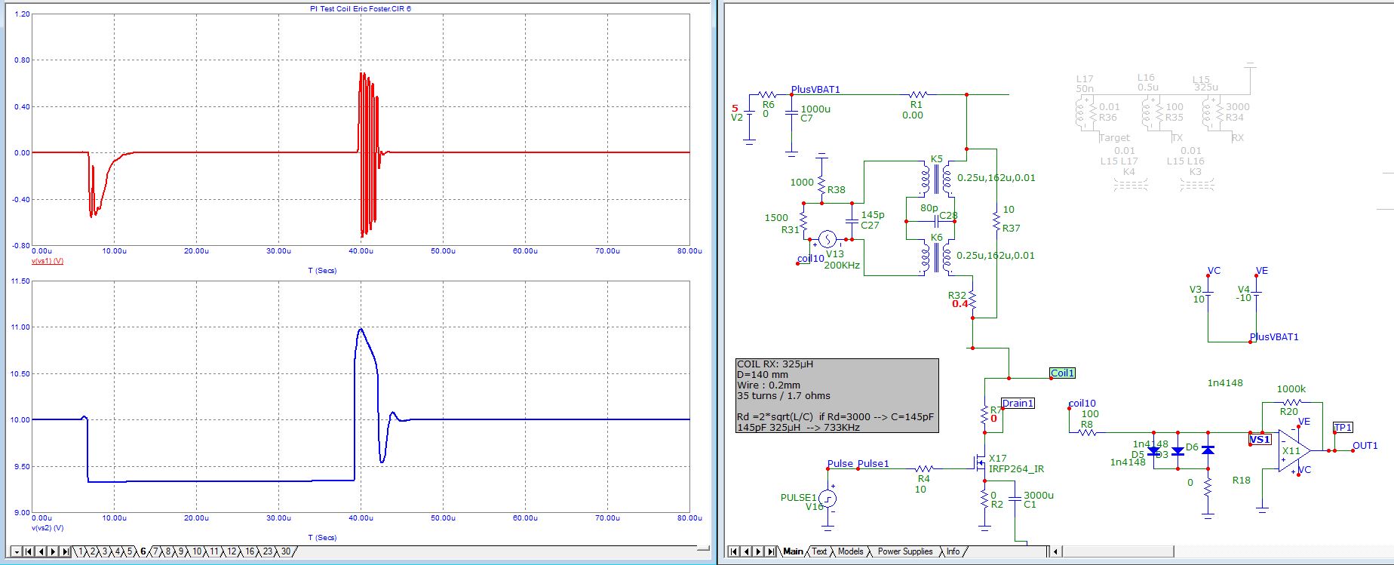Screen dimensions: 1394x565
Task: Click the Coil1 node label
Action: point(1062,373)
